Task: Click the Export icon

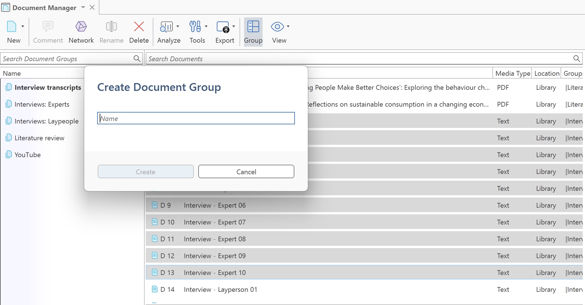Action: 223,27
